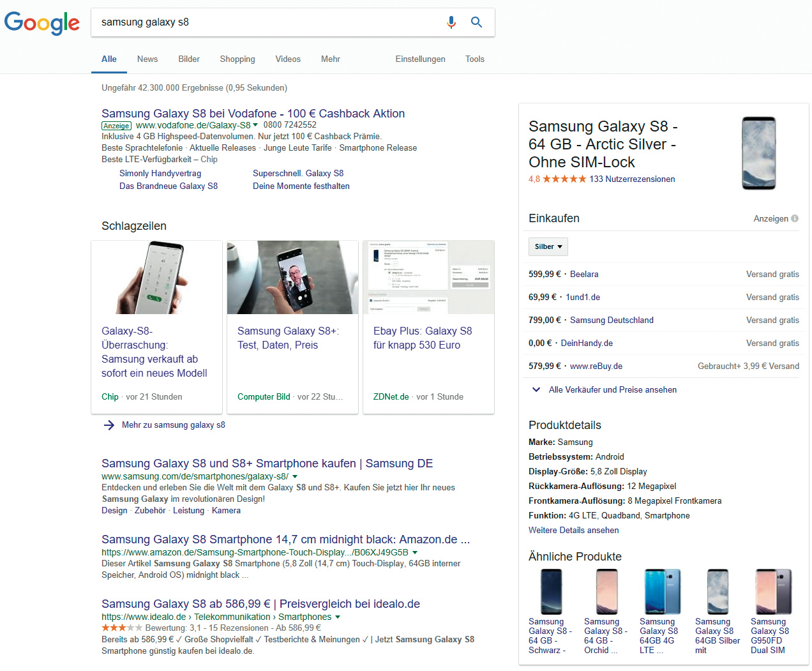The height and width of the screenshot is (671, 812).
Task: Open the Vodafone Cashback Aktion ad link
Action: tap(253, 113)
